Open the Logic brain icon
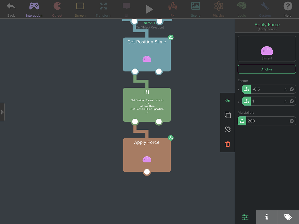Screen dimensions: 299x224 241,10
